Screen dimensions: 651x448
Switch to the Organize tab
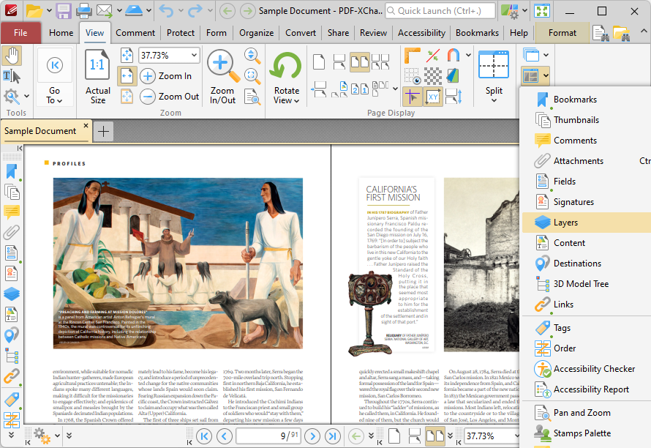(256, 33)
